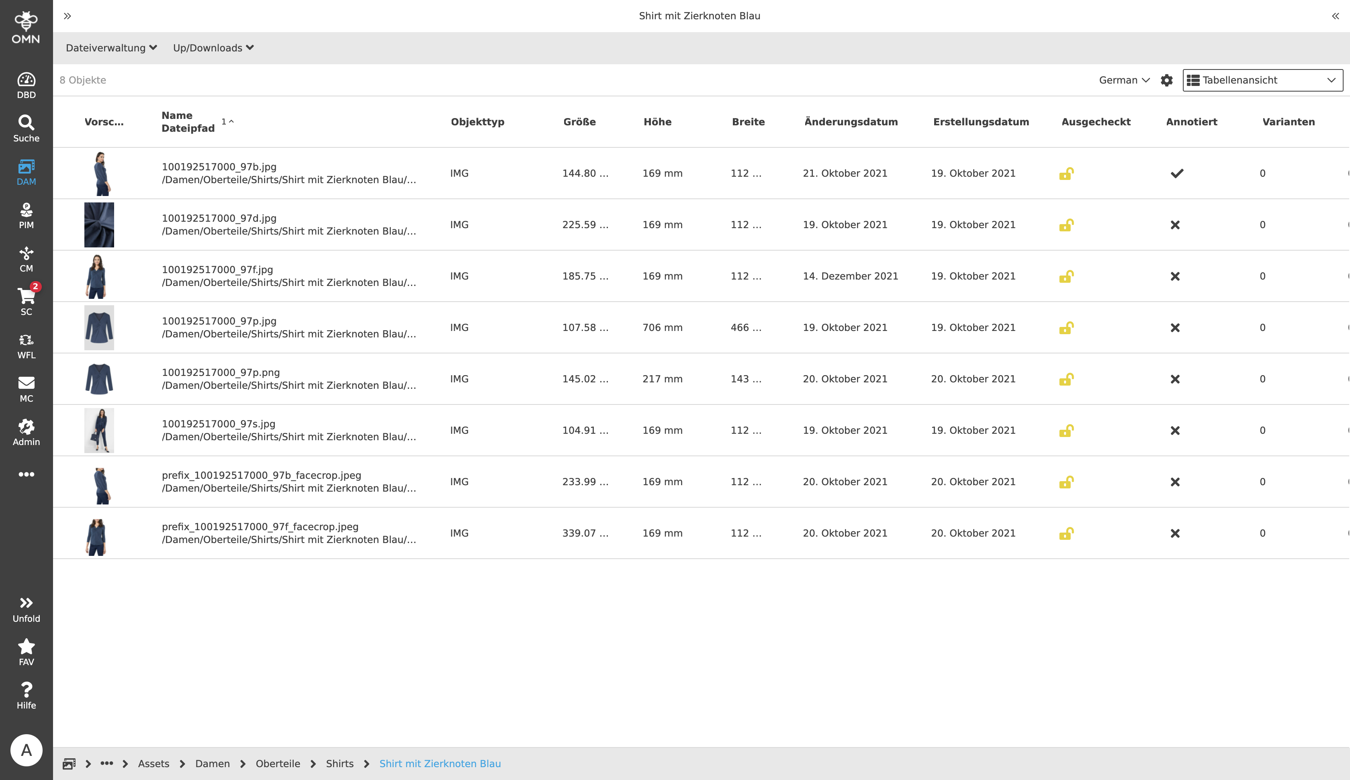Open the PIM module in sidebar
This screenshot has width=1350, height=780.
pos(26,215)
